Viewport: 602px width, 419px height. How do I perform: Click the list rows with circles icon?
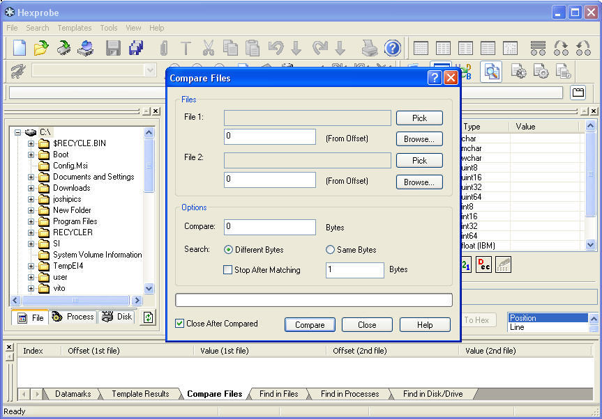coord(538,48)
